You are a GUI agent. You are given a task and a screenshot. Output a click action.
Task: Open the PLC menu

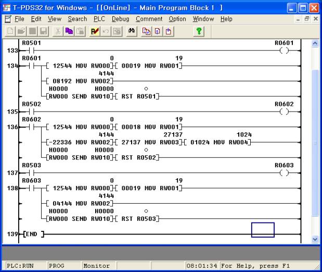pyautogui.click(x=99, y=19)
